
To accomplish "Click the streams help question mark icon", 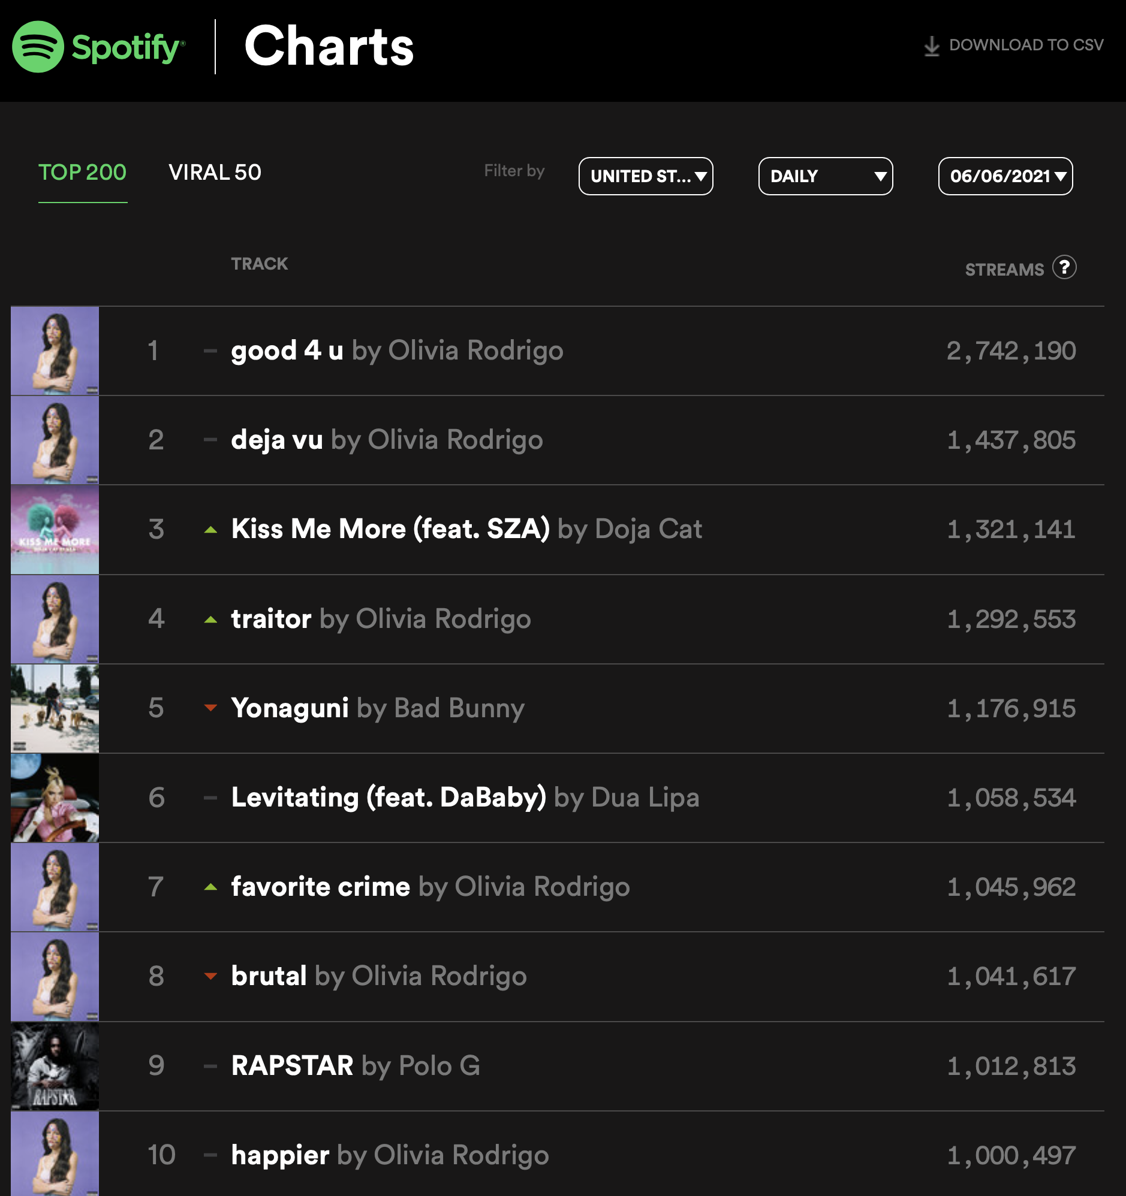I will pos(1064,267).
